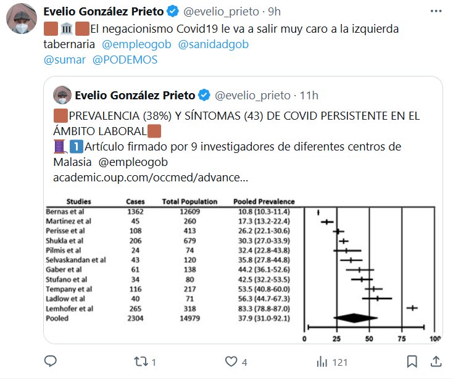Open view analytics bar chart icon

pos(322,361)
